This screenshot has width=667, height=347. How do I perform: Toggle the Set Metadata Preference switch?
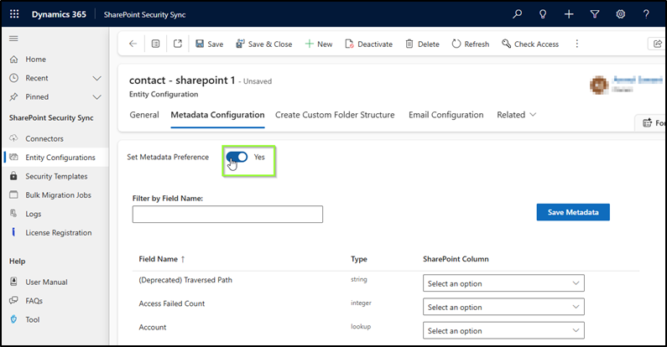click(237, 157)
